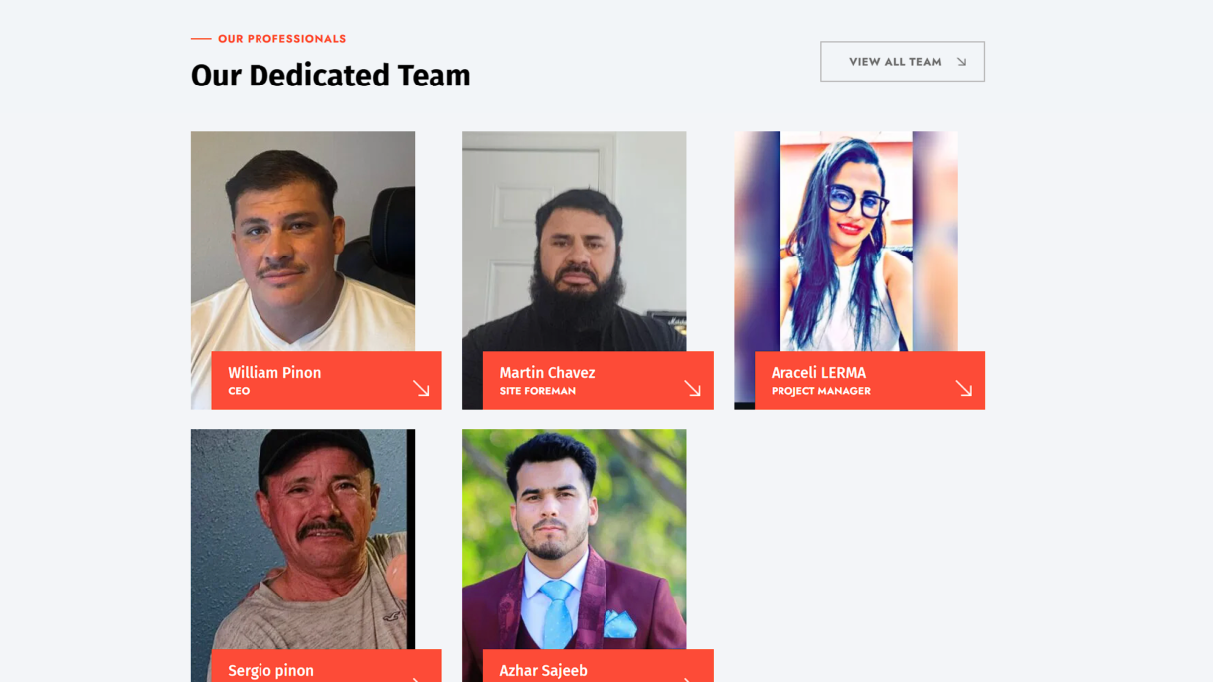Click the Site Foreman role label
Viewport: 1213px width, 682px height.
click(537, 391)
